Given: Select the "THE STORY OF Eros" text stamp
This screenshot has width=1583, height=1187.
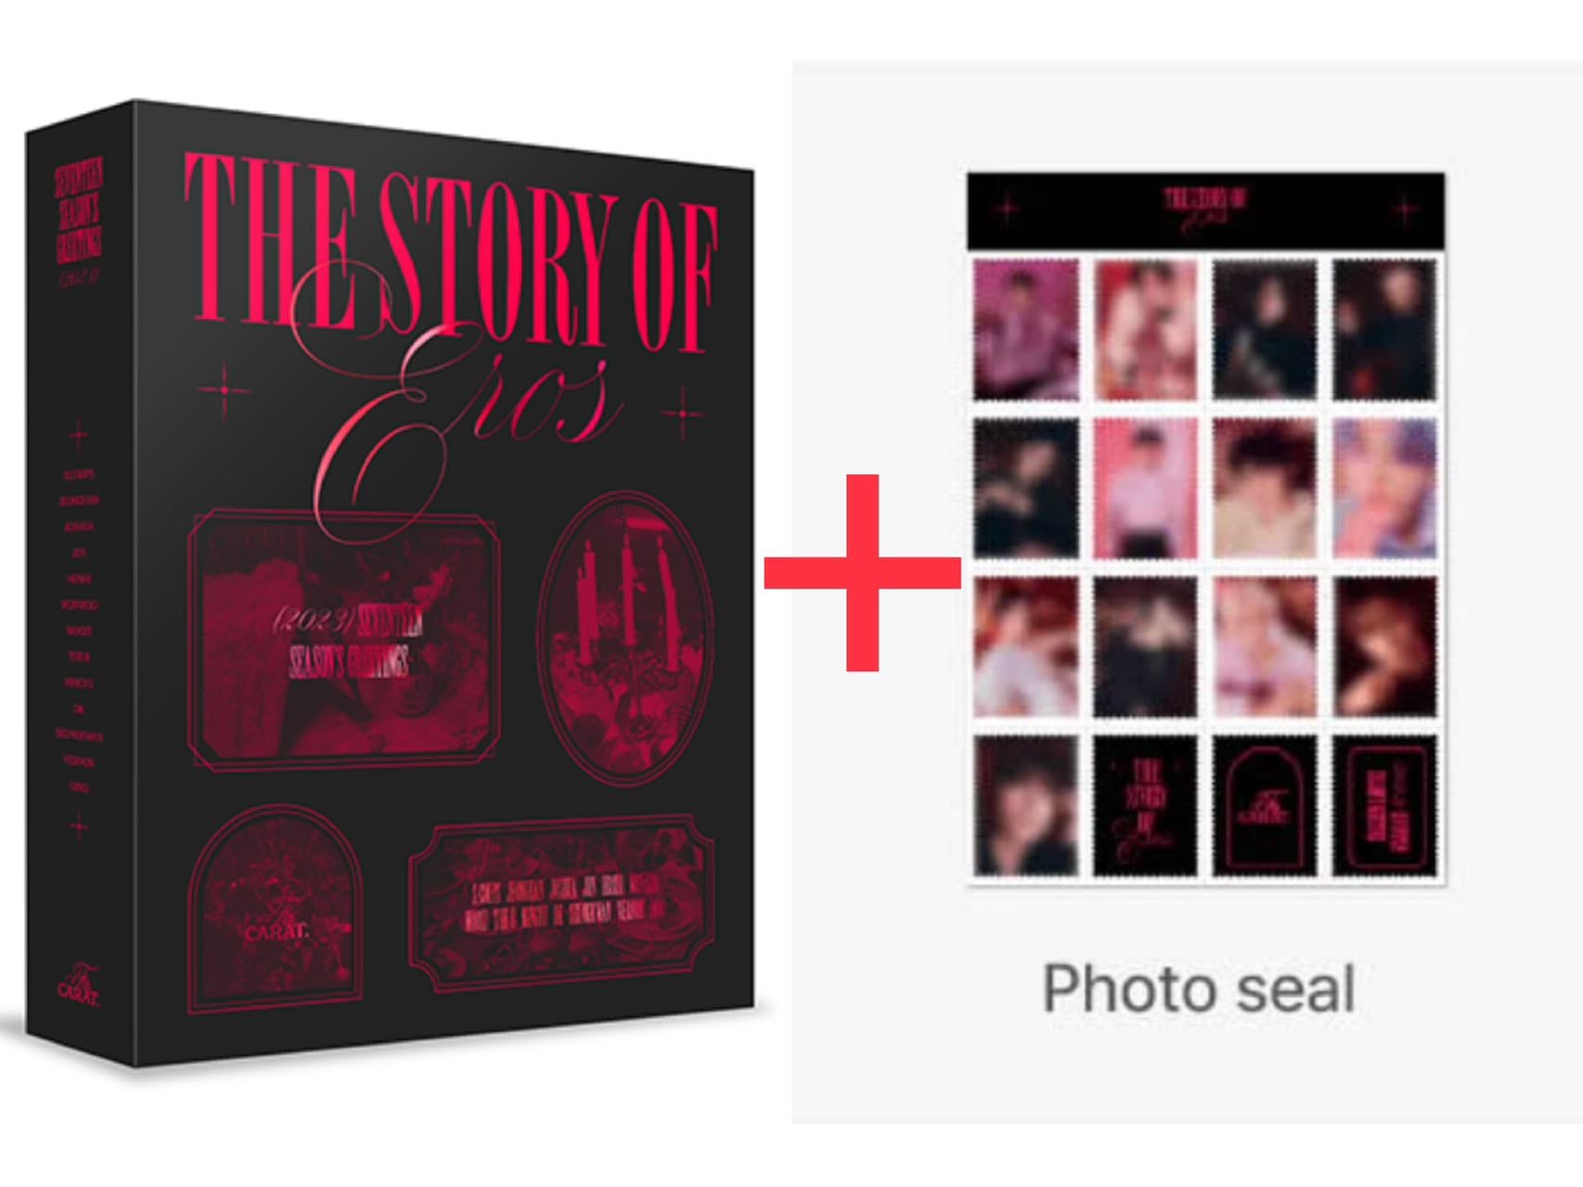Looking at the screenshot, I should click(1144, 806).
